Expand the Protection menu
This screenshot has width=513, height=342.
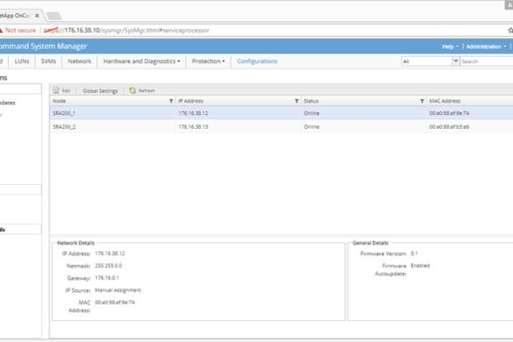point(209,61)
